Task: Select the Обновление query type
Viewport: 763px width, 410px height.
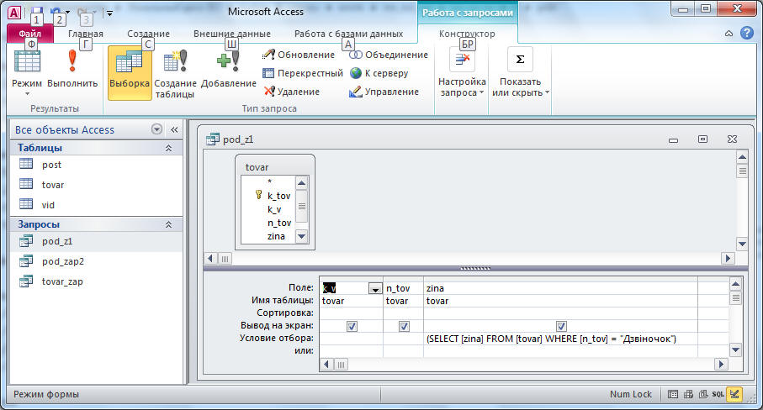Action: coord(299,55)
